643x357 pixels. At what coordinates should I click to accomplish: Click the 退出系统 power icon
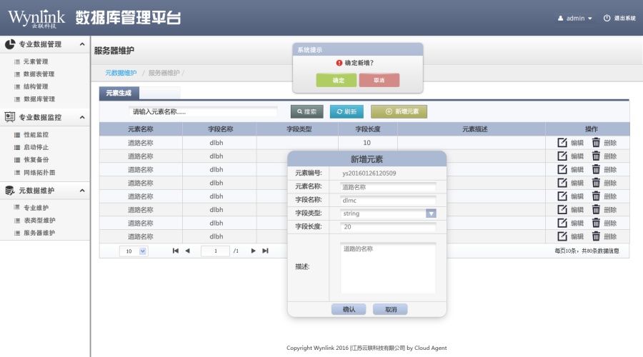(607, 18)
